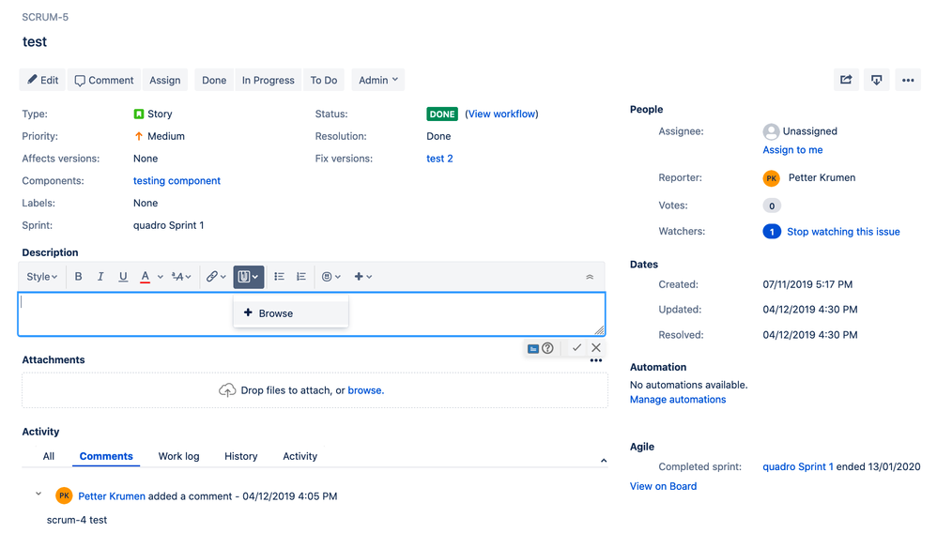
Task: Open the insert more plus dropdown
Action: [x=362, y=277]
